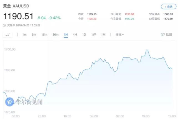Switch to the 5m timeframe
Screen dimensions: 178x119
(34, 35)
